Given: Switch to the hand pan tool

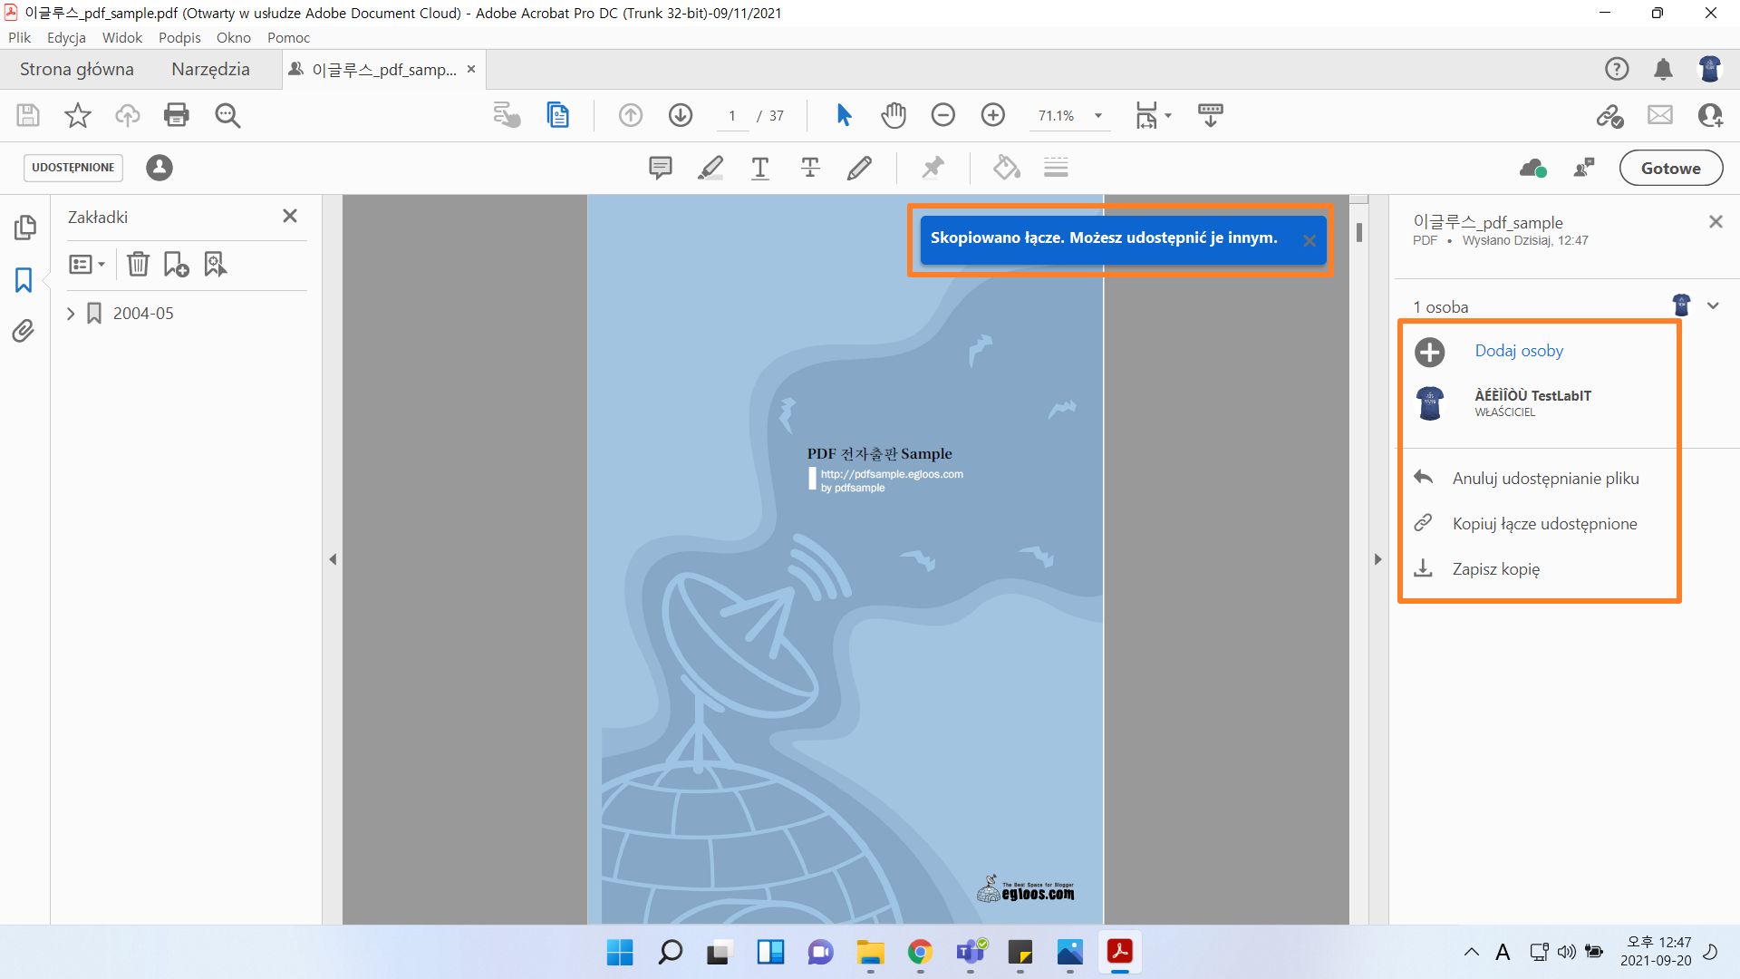Looking at the screenshot, I should point(894,115).
